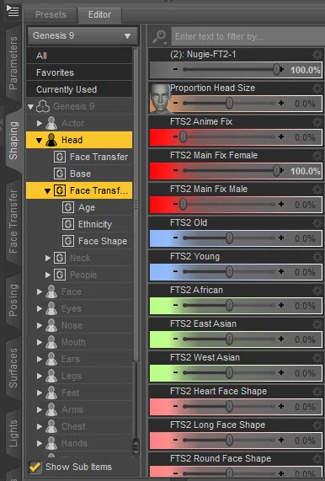Open gear settings for FTS2 East Asian
Screen dimensions: 325x481
(x=317, y=324)
